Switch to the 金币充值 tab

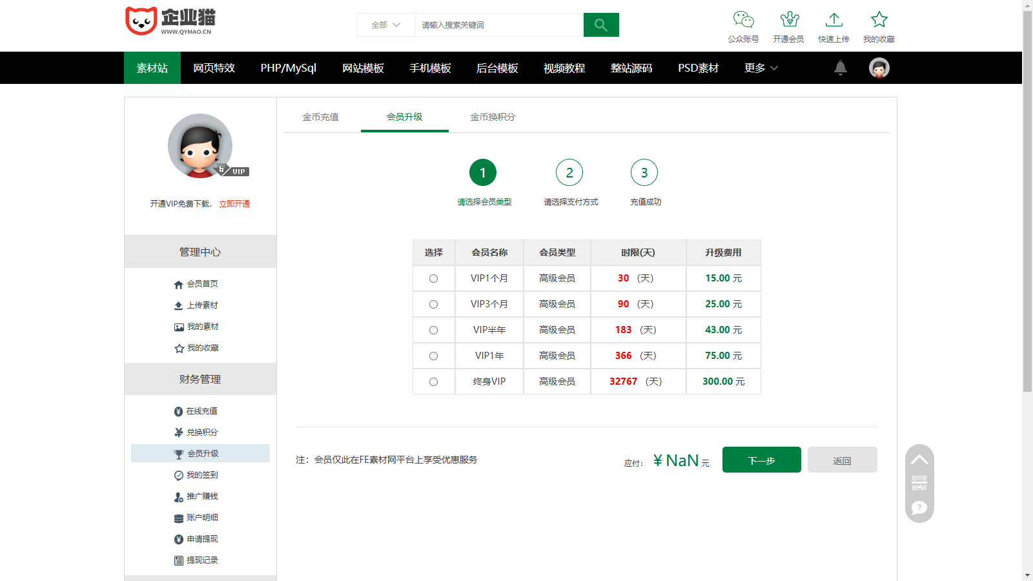point(320,117)
